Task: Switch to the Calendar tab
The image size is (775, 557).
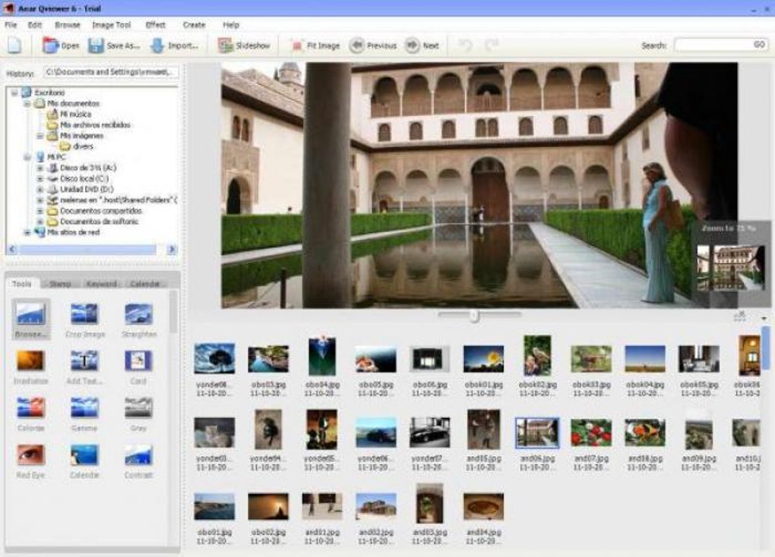Action: point(145,284)
